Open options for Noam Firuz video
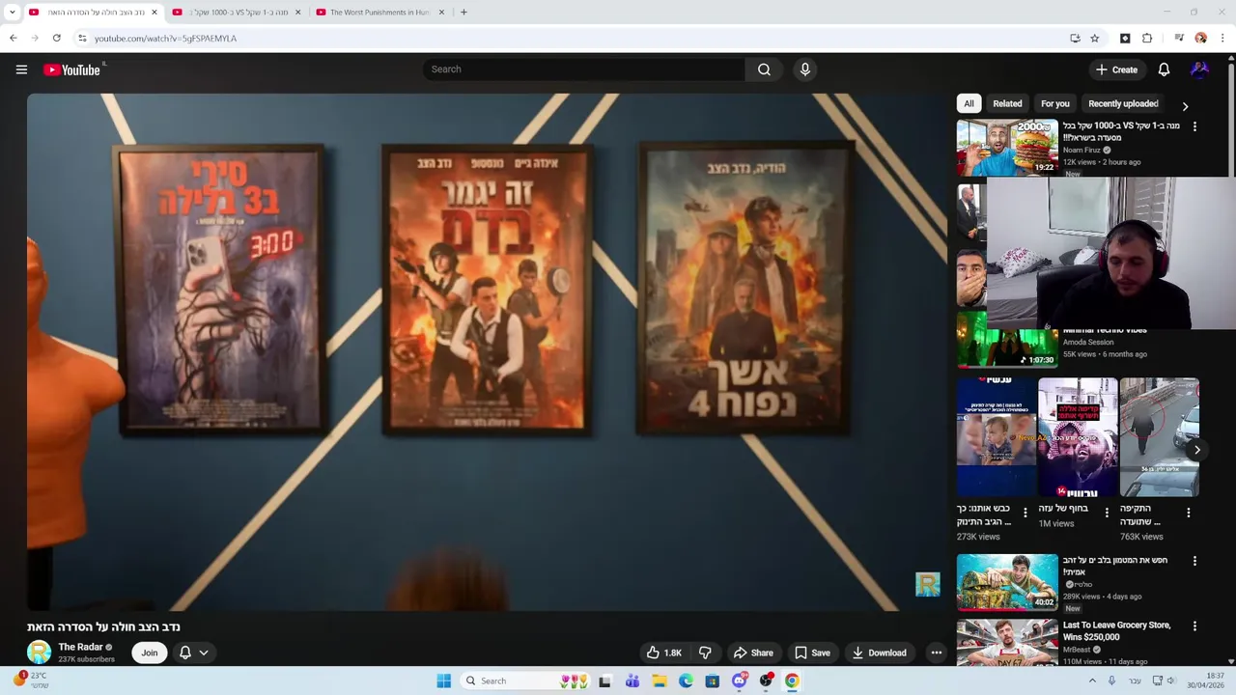Image resolution: width=1236 pixels, height=695 pixels. tap(1194, 126)
